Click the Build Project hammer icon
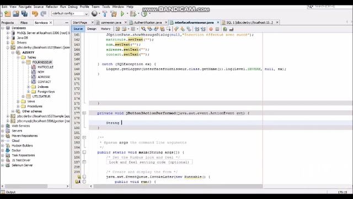The image size is (353, 199). tap(105, 14)
